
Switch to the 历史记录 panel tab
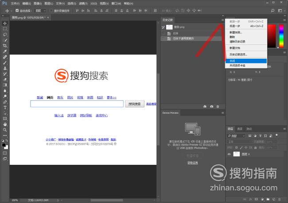(167, 20)
